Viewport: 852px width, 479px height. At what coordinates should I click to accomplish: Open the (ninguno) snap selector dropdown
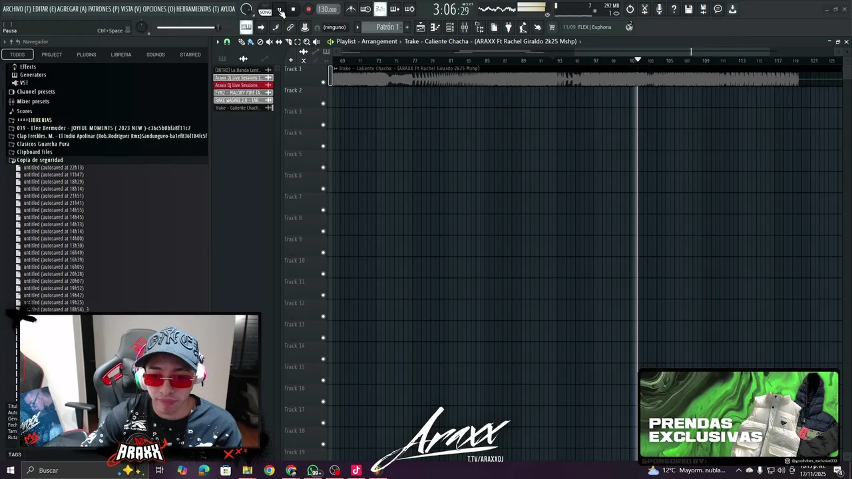point(334,27)
